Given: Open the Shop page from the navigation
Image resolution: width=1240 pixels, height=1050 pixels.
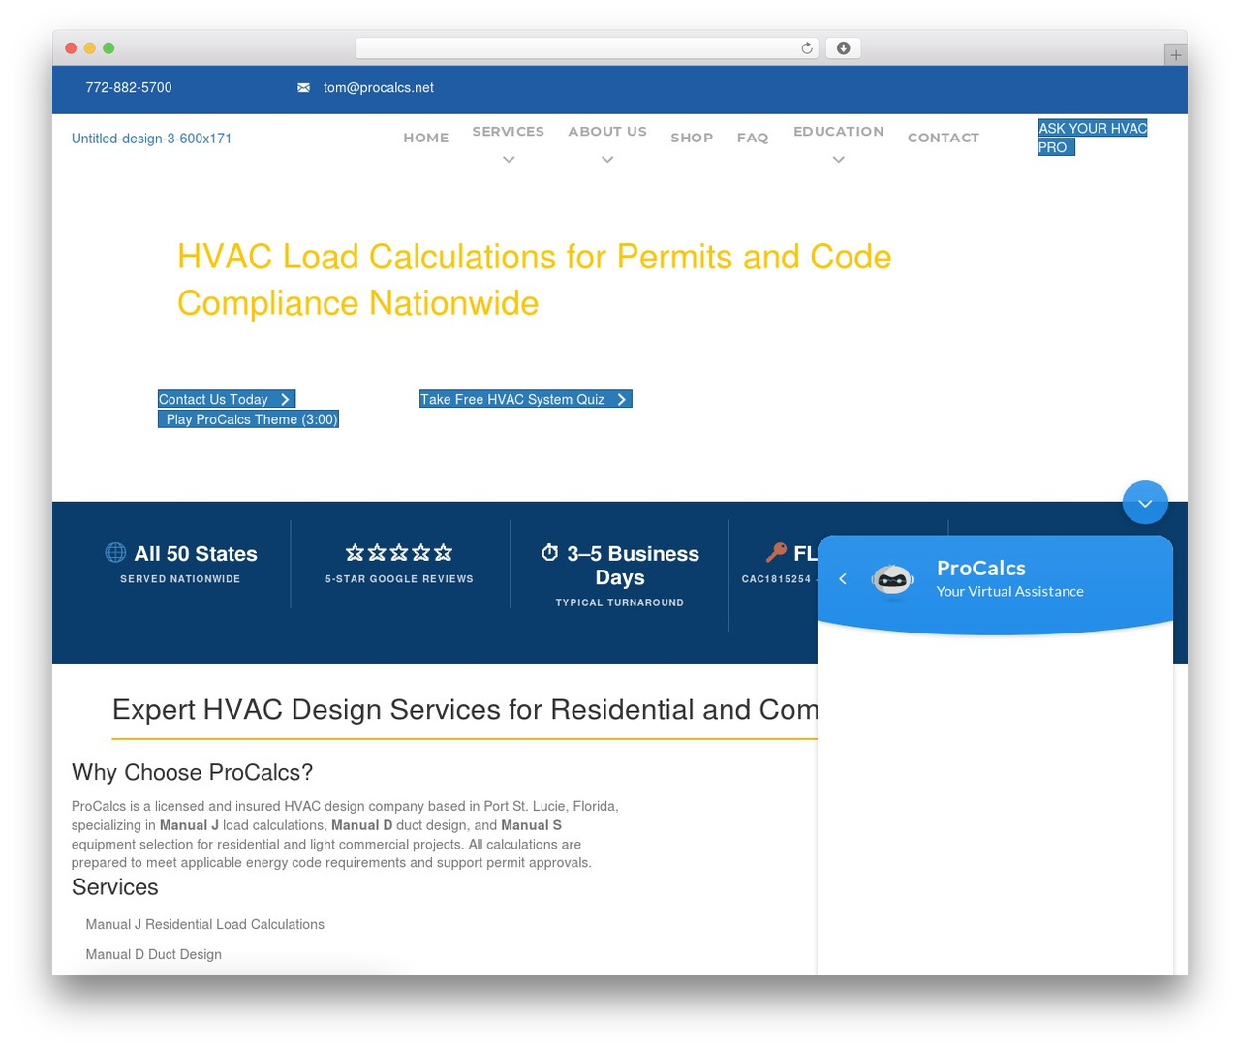Looking at the screenshot, I should [x=692, y=138].
